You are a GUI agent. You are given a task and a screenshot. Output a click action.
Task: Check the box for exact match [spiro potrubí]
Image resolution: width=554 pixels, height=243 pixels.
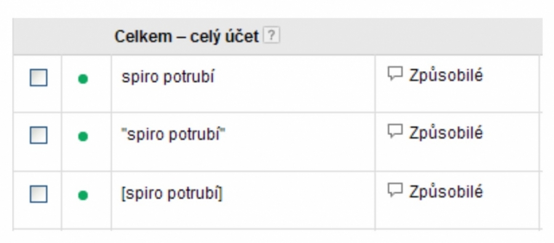39,194
